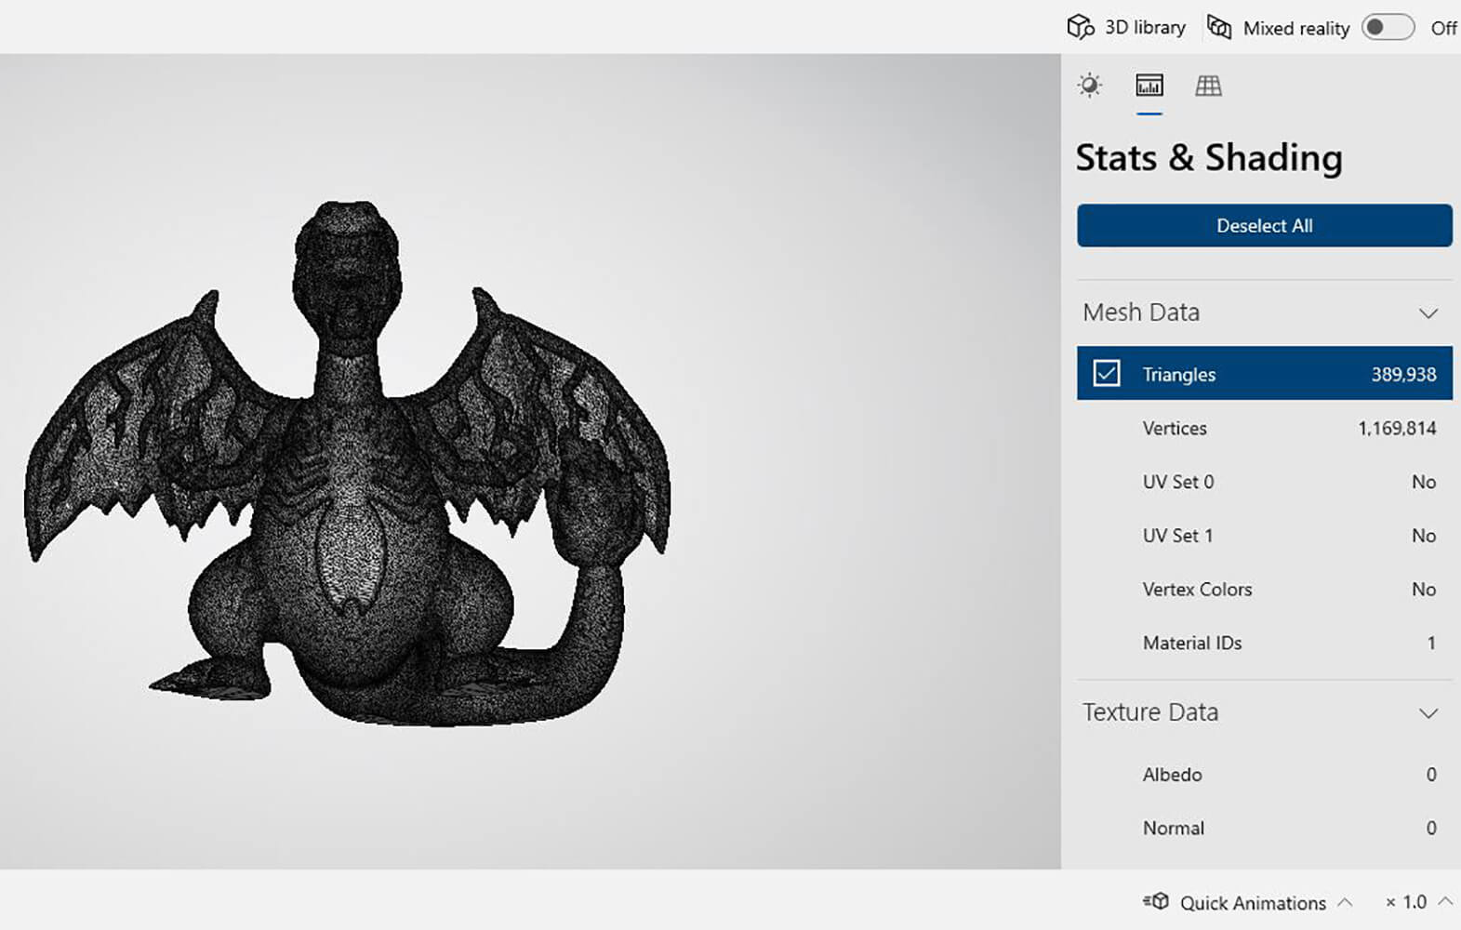Click the Quick Animations cube icon

pyautogui.click(x=1156, y=901)
